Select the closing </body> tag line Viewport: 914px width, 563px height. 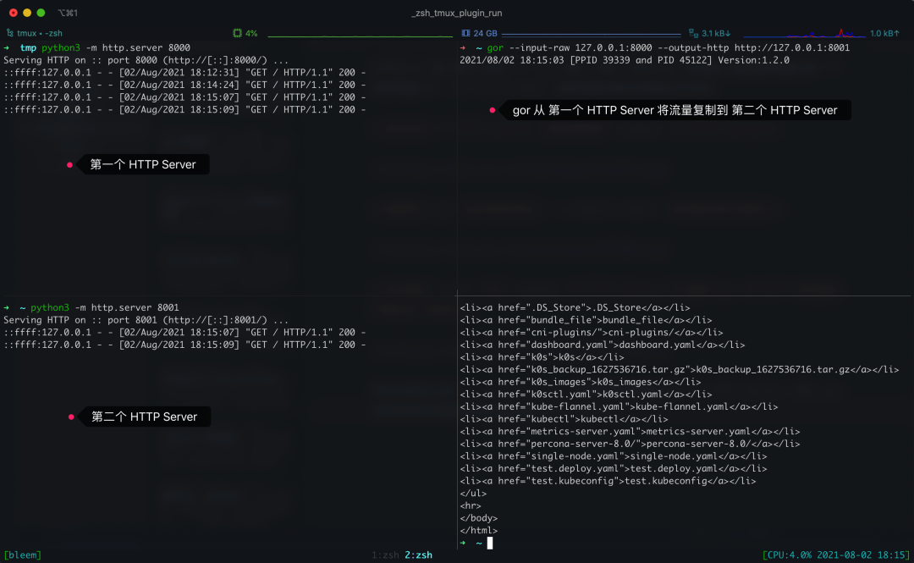click(478, 518)
